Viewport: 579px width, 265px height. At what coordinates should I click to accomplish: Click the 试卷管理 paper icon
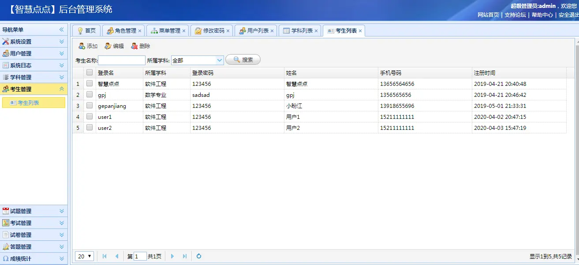[6, 235]
